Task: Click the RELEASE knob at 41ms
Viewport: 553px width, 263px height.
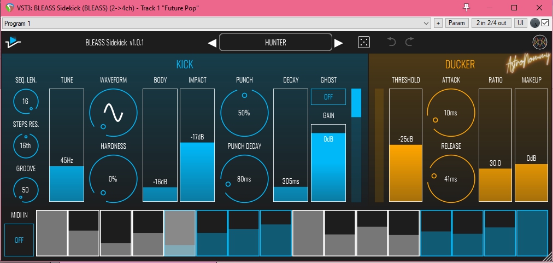Action: 451,179
